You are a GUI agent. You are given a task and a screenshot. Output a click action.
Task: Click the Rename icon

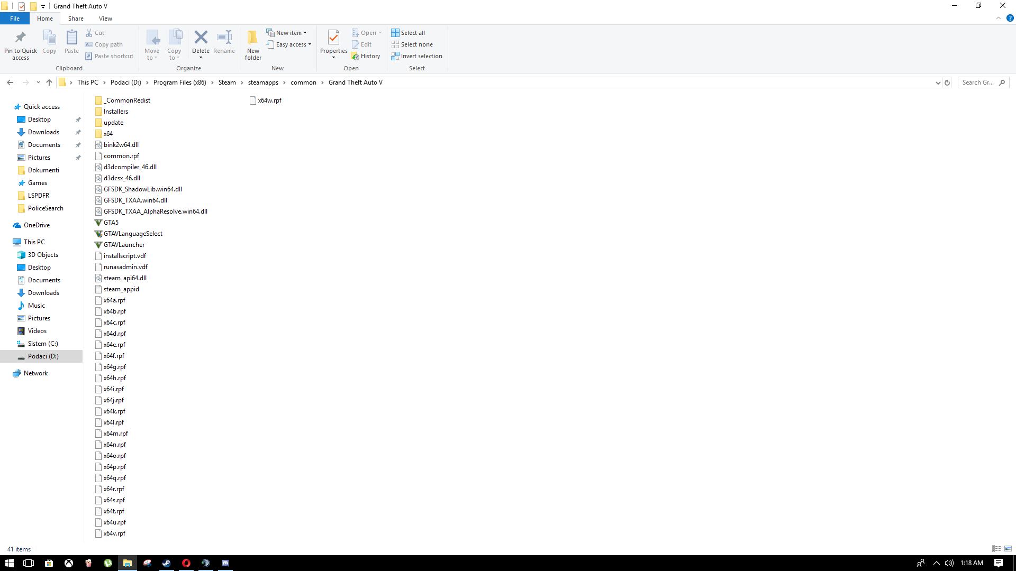(224, 37)
